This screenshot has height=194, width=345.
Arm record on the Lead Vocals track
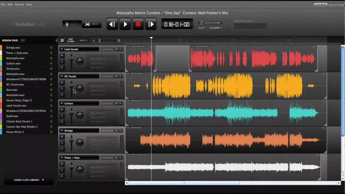tap(62, 68)
